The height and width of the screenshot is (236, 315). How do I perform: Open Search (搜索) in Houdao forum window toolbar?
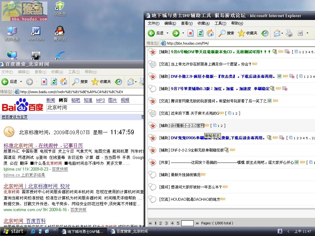(226, 33)
